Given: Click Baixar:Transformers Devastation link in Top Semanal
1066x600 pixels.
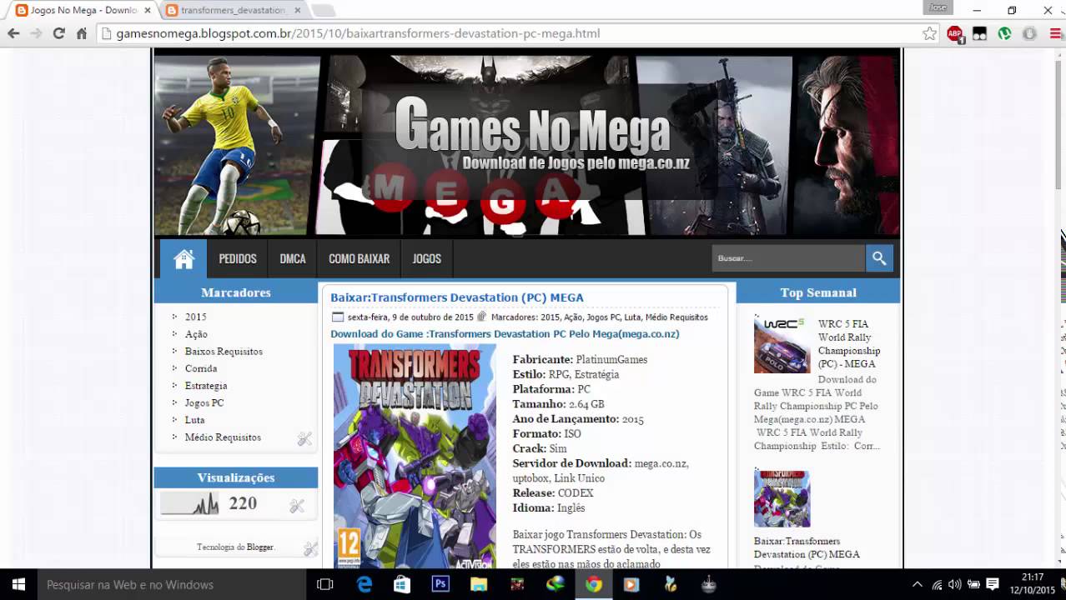Looking at the screenshot, I should click(807, 547).
